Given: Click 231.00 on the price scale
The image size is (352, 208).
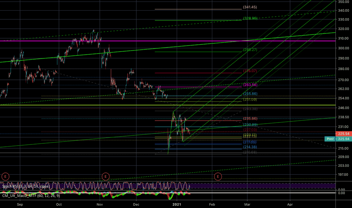Looking at the screenshot, I should click(343, 127).
